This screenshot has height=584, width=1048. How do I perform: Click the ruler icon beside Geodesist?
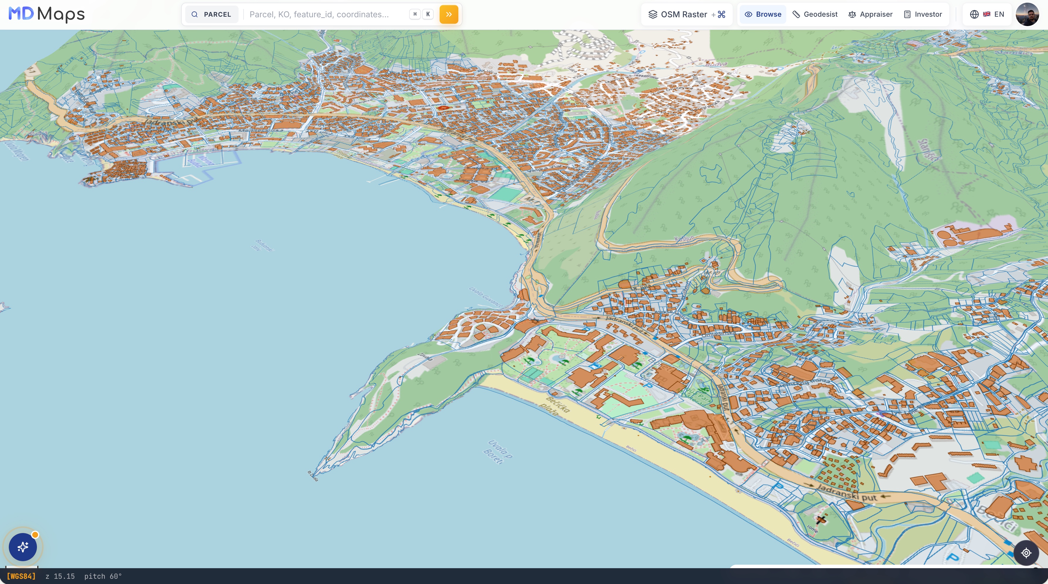point(796,14)
